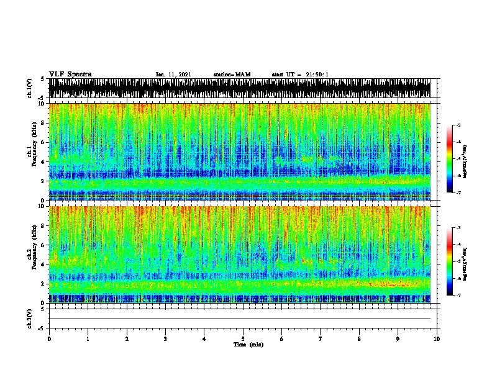Click the "-7" label on ch.2 colorbar
Image resolution: width=492 pixels, height=380 pixels.
pos(458,296)
